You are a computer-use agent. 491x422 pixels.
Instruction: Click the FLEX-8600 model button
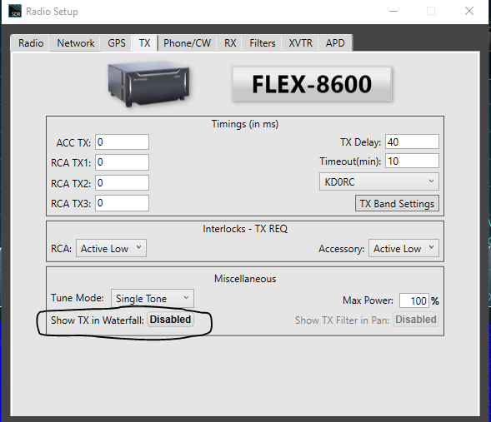(x=312, y=84)
